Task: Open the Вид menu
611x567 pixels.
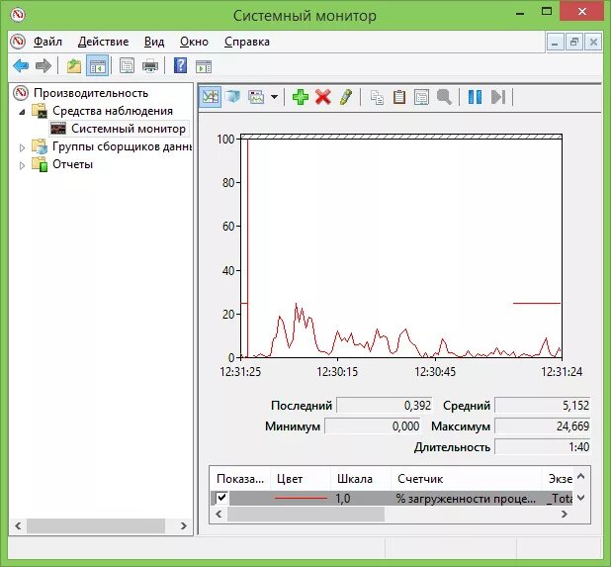Action: (154, 42)
